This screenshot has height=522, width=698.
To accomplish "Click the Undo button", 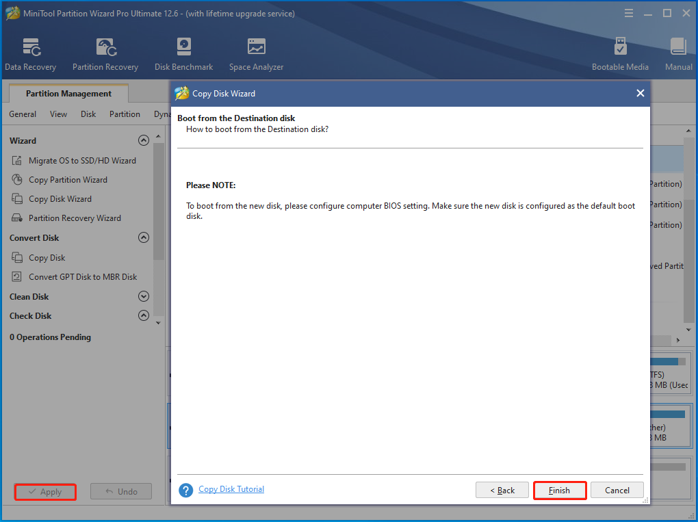I will click(121, 492).
